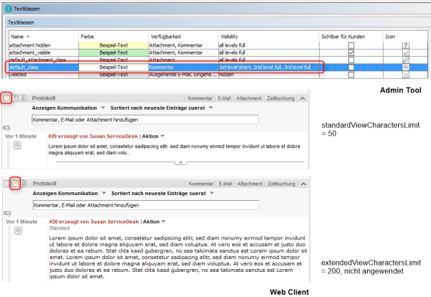
Task: Toggle 'Sichtbar für Kunden' for attachment_visible
Action: (x=351, y=52)
